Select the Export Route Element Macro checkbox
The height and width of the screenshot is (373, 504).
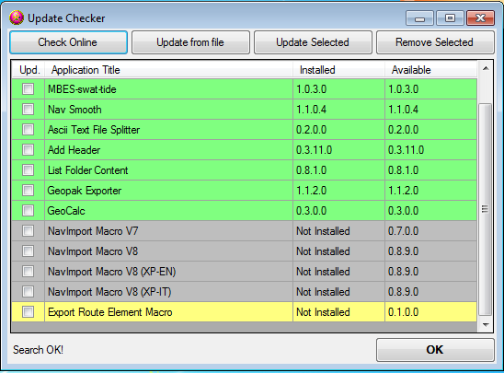click(x=28, y=312)
